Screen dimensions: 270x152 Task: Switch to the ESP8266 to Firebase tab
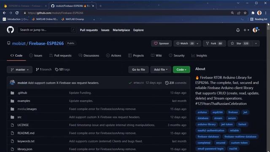[x=25, y=6]
